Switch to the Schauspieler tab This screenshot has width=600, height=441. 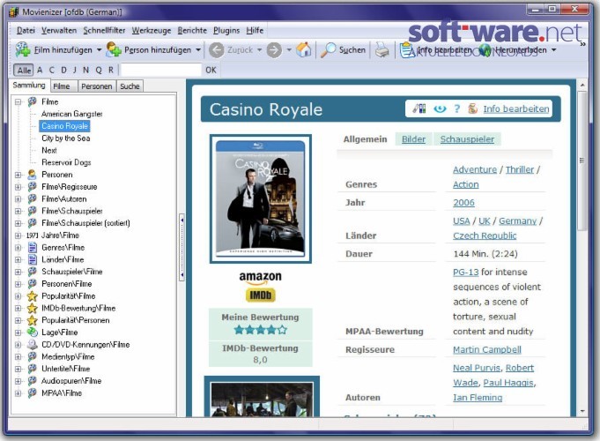coord(467,139)
